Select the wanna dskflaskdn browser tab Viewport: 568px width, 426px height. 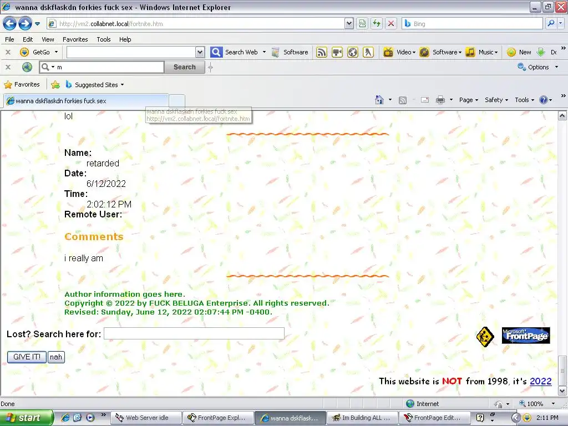coord(86,101)
